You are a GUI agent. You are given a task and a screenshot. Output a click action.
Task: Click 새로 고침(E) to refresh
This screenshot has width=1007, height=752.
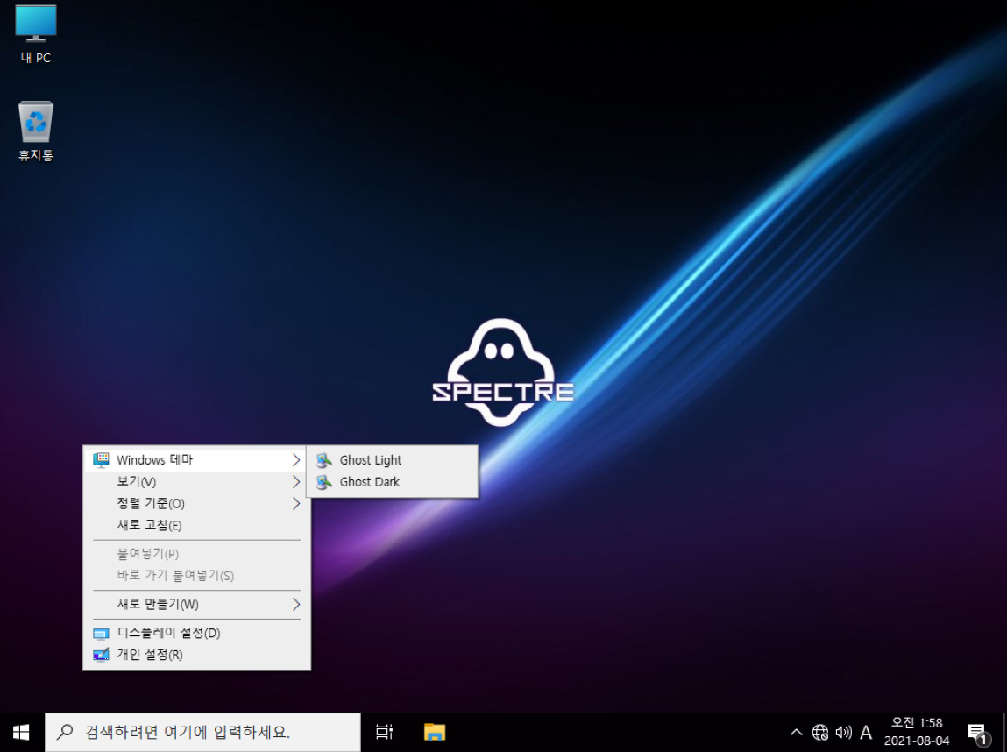click(x=196, y=525)
